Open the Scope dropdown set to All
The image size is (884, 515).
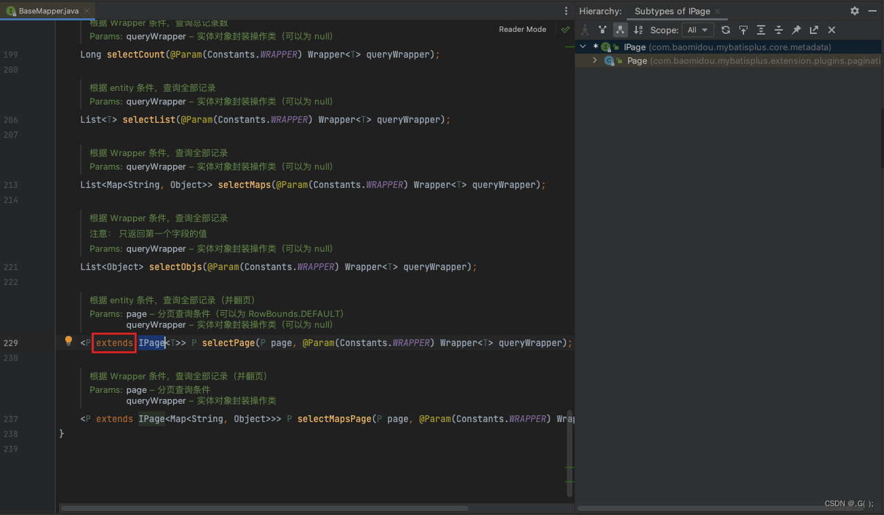[x=698, y=30]
